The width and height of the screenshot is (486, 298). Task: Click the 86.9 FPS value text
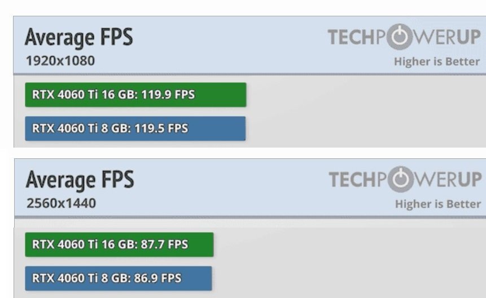coord(157,278)
